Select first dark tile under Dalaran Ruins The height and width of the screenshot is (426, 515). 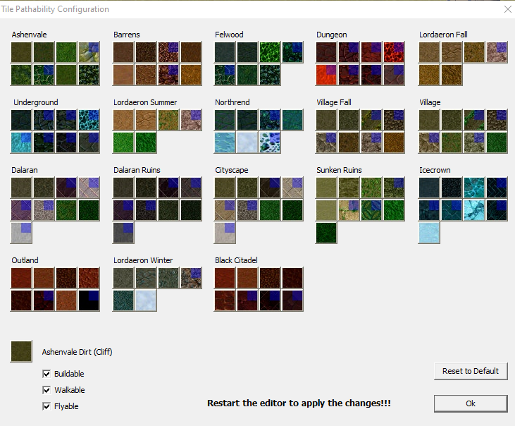123,188
